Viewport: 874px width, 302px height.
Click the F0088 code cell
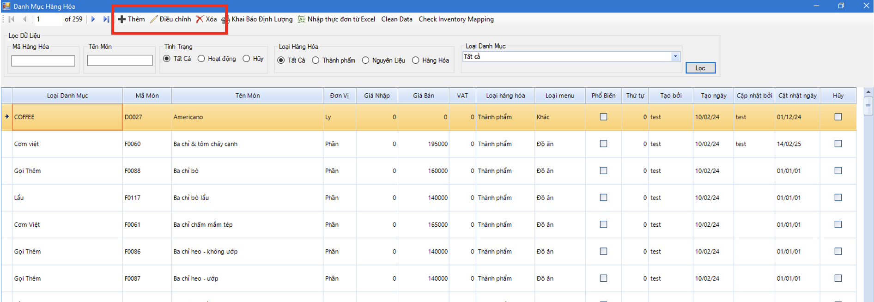[x=147, y=170]
